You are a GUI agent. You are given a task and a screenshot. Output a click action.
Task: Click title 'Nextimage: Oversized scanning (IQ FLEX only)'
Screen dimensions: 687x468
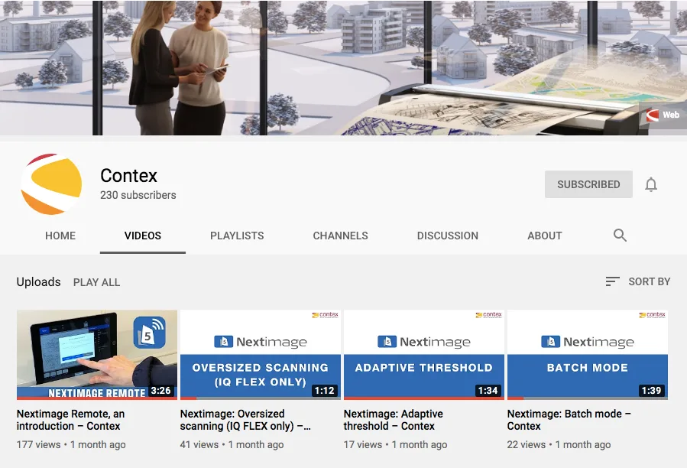pyautogui.click(x=245, y=420)
